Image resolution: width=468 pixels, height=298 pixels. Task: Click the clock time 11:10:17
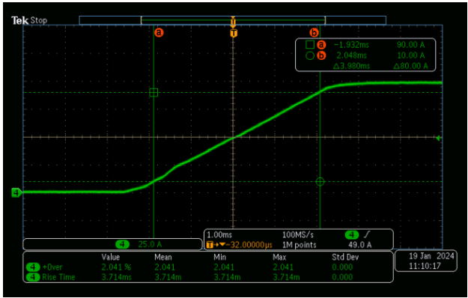[x=424, y=266]
